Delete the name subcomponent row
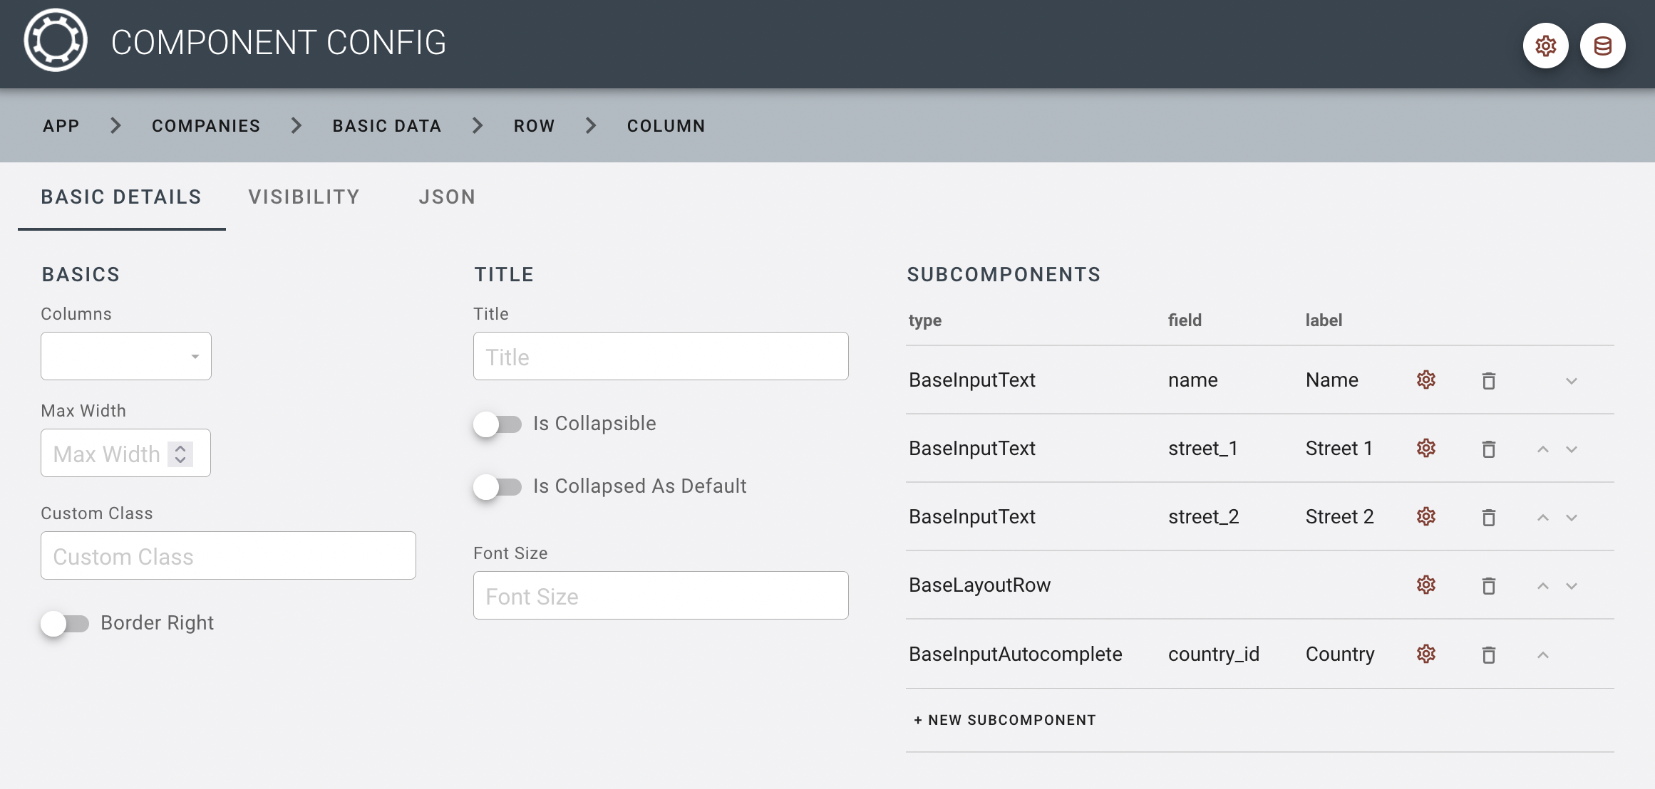The height and width of the screenshot is (789, 1655). click(x=1488, y=381)
